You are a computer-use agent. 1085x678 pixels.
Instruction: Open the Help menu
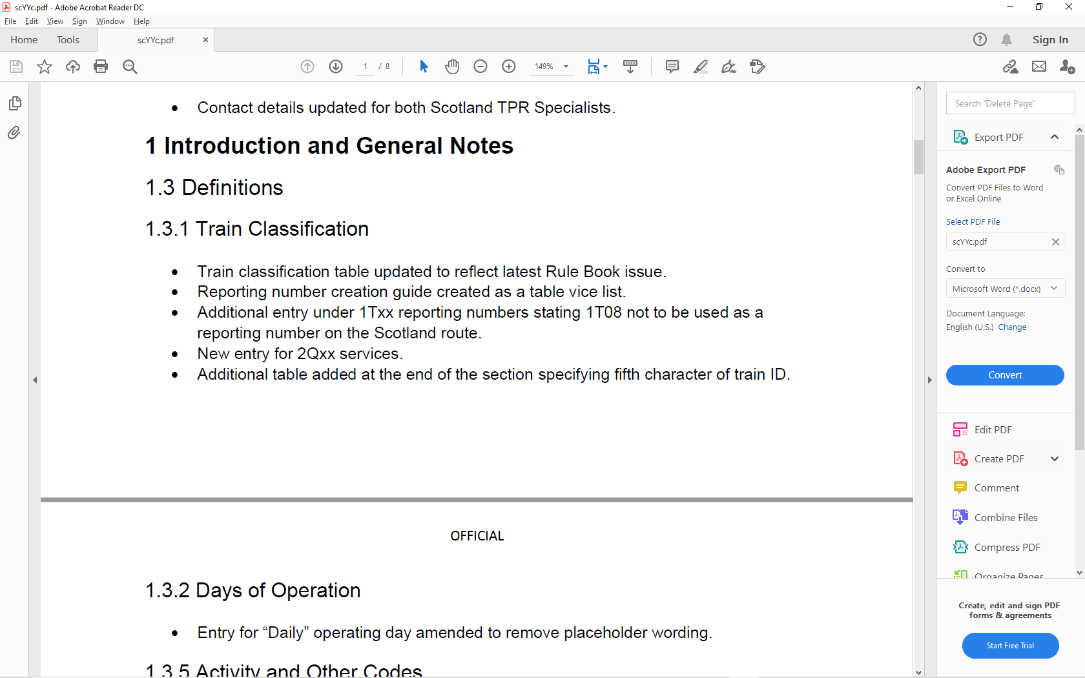coord(141,21)
